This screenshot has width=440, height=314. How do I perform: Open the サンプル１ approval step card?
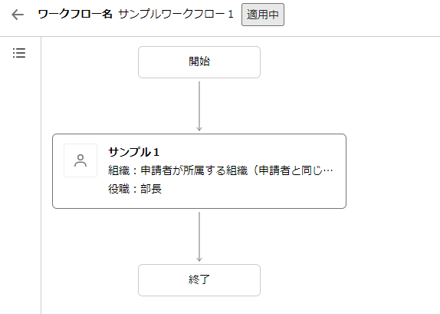coord(199,171)
